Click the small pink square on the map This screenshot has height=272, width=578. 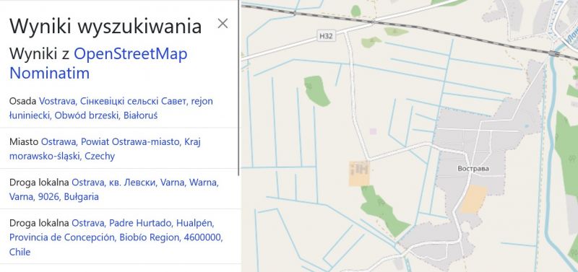pyautogui.click(x=374, y=131)
